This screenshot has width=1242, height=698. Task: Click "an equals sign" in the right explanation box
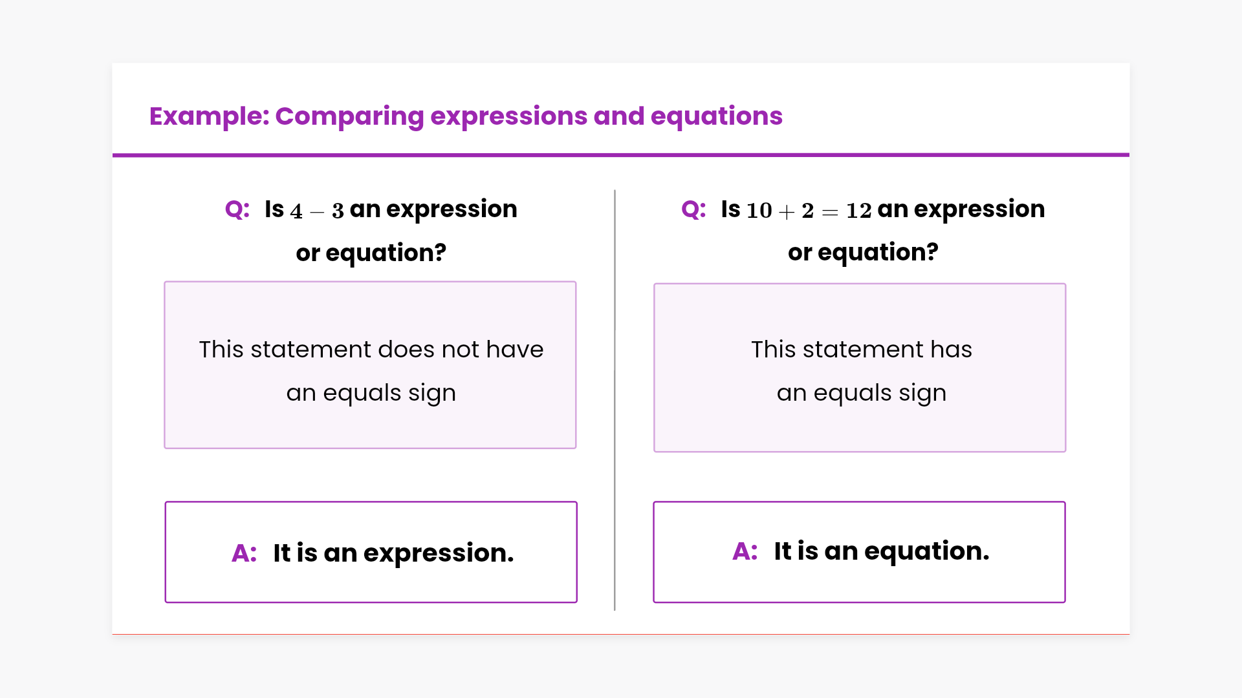pyautogui.click(x=861, y=393)
